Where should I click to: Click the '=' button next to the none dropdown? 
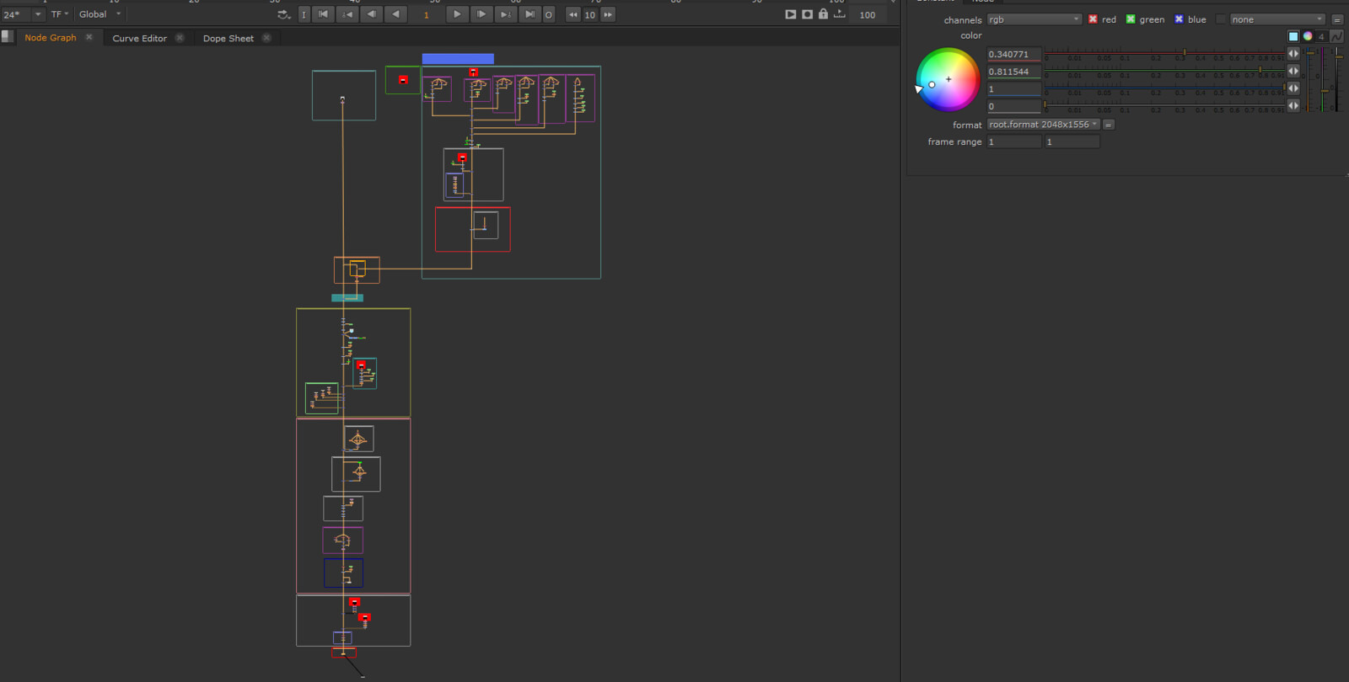(x=1337, y=19)
